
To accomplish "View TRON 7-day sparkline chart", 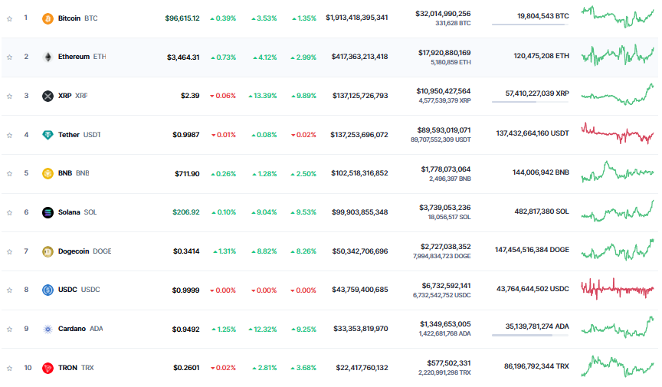I will 618,366.
